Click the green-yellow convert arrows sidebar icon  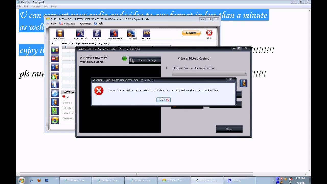[x=55, y=120]
